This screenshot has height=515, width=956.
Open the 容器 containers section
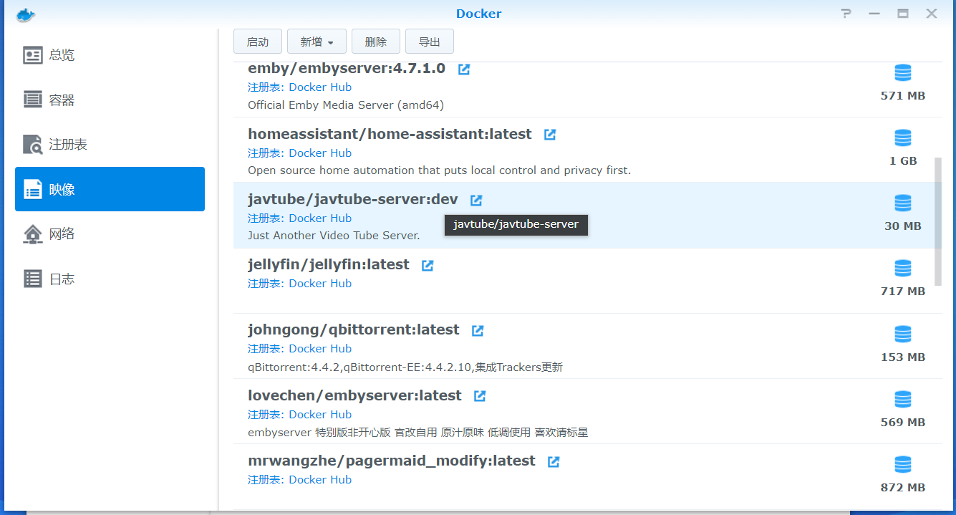coord(110,100)
